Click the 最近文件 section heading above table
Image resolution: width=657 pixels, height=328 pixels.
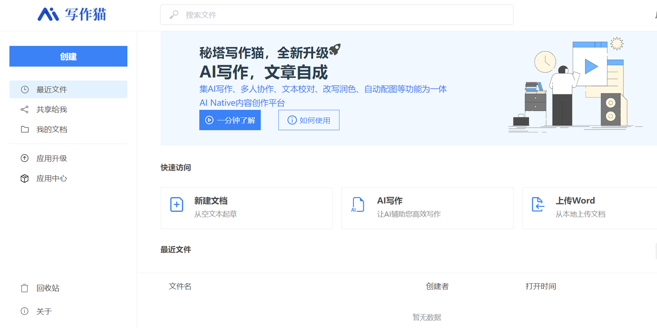(176, 250)
